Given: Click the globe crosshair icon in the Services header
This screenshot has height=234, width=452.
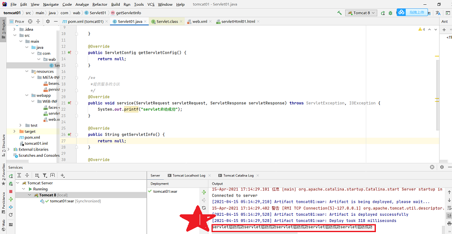Looking at the screenshot, I should click(x=432, y=167).
